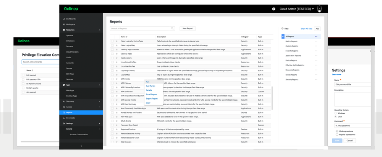Click Save in the Settings window
Image resolution: width=382 pixels, height=157 pixels.
pos(337,141)
